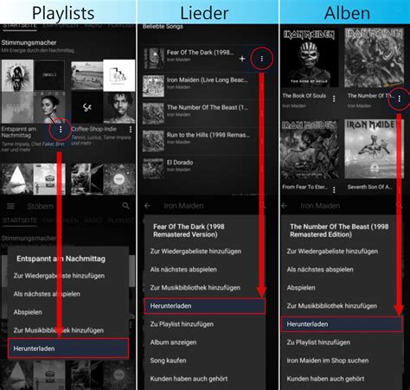Tap search magnifier in Stöbern bar
The width and height of the screenshot is (410, 390).
pyautogui.click(x=125, y=206)
